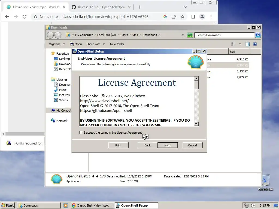Switch to Downloads taskbar button
Image resolution: width=279 pixels, height=209 pixels.
[x=39, y=205]
